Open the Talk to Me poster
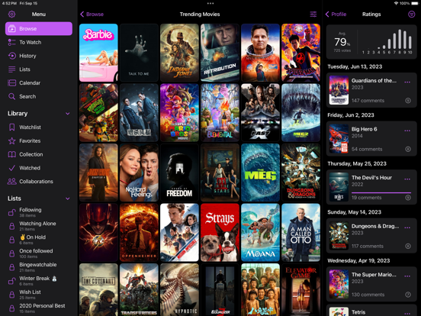Viewport: 421px width, 316px height. coord(139,53)
